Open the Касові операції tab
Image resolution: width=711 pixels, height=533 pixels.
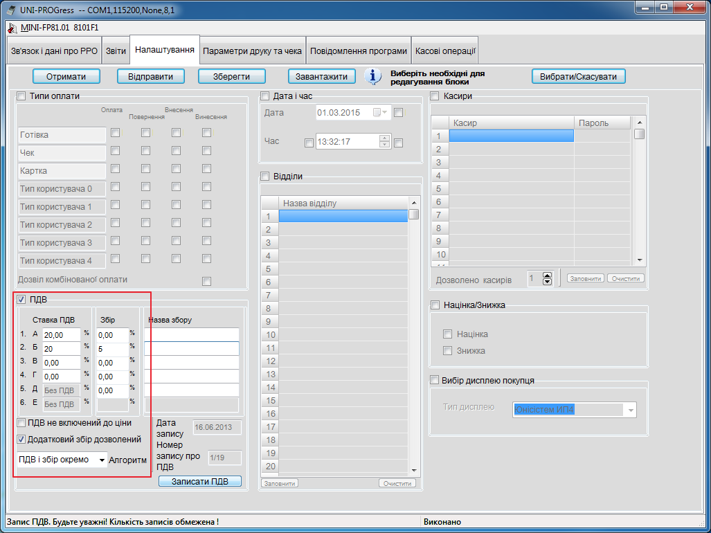(444, 51)
